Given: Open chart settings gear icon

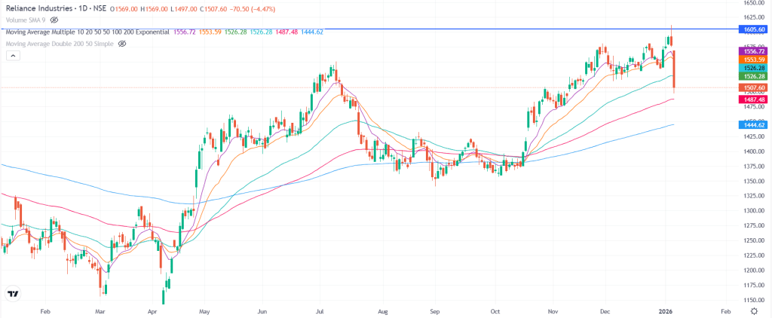Looking at the screenshot, I should pos(754,310).
